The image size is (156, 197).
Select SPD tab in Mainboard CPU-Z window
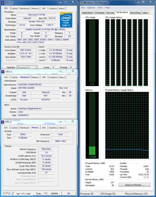click(x=44, y=77)
